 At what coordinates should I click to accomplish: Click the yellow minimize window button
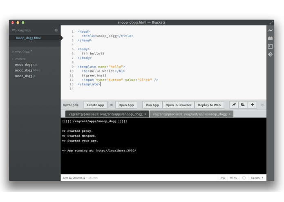point(18,22)
